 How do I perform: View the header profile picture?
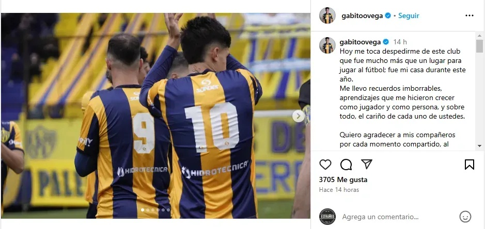[327, 15]
